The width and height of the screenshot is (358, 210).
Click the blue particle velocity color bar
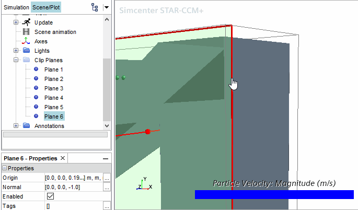point(274,194)
